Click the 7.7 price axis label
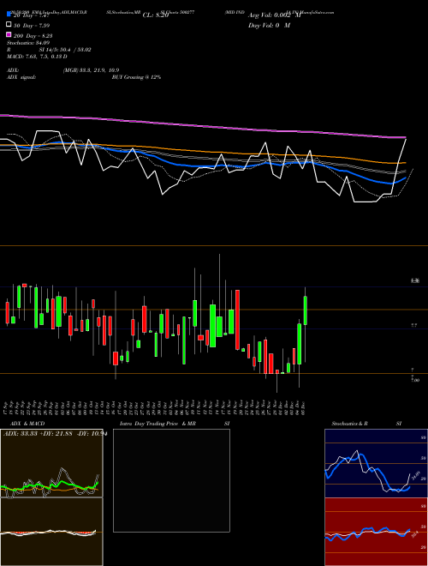 [414, 325]
